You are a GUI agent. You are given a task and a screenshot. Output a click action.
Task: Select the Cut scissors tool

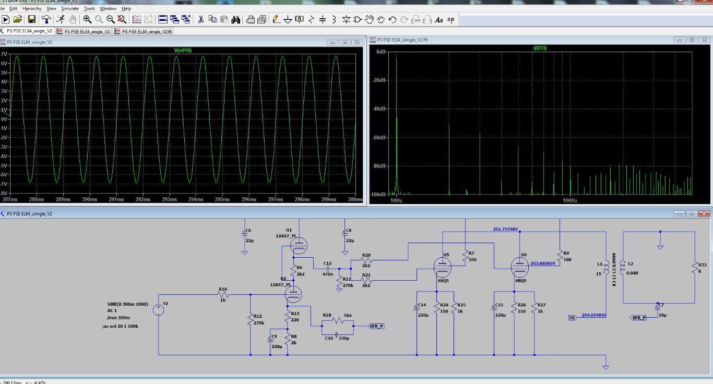coord(200,19)
